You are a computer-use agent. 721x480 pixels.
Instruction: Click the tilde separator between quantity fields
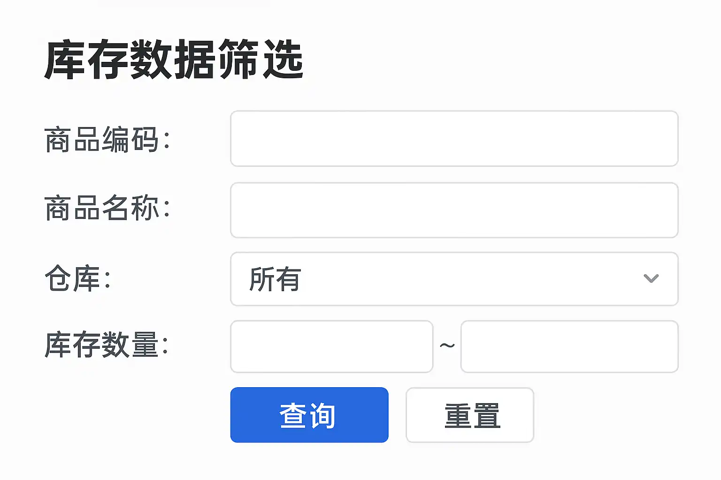point(447,346)
